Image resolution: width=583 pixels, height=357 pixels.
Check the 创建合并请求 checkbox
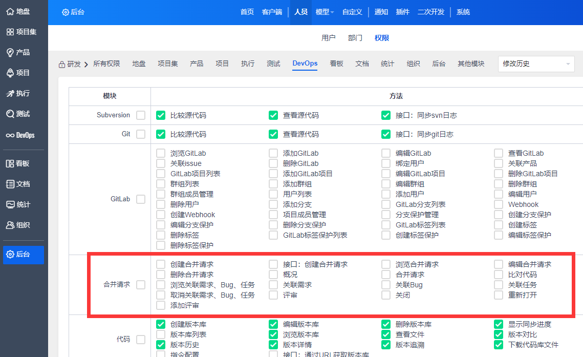[x=161, y=264]
